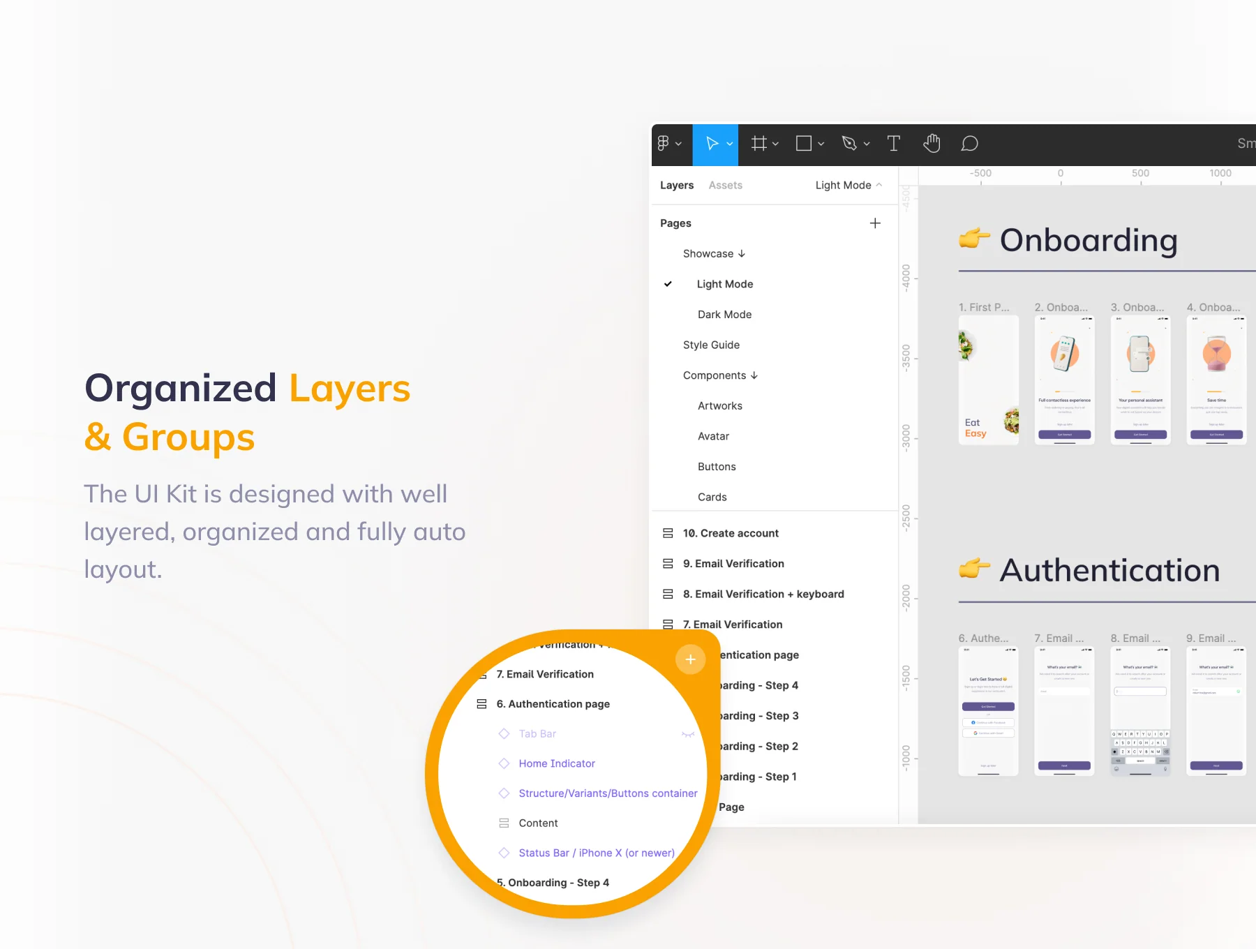Select the Content layer
This screenshot has width=1256, height=949.
[538, 823]
